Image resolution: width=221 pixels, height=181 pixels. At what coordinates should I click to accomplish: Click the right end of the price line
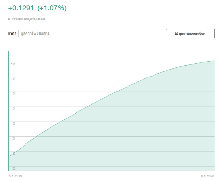coord(214,61)
